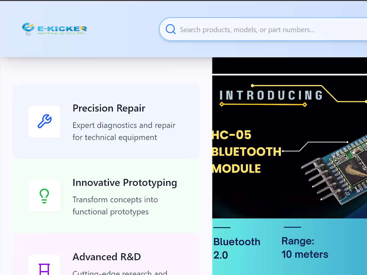
Task: Click the INTRODUCING banner heading
Action: 271,96
